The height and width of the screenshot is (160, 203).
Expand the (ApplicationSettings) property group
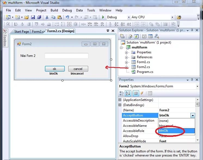[120, 100]
